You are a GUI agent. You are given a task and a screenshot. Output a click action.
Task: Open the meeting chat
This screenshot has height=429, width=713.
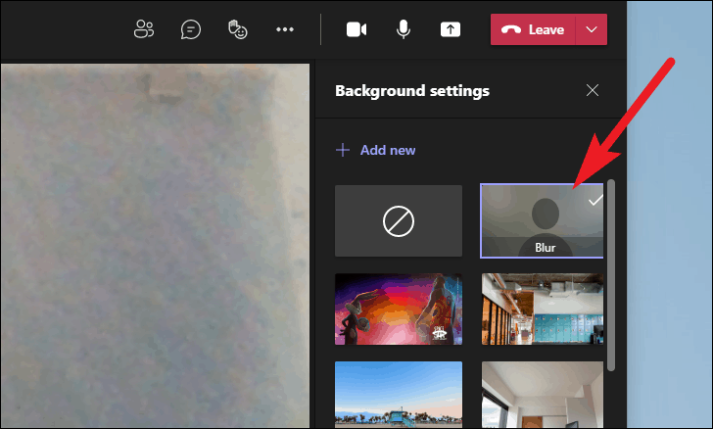(x=191, y=29)
